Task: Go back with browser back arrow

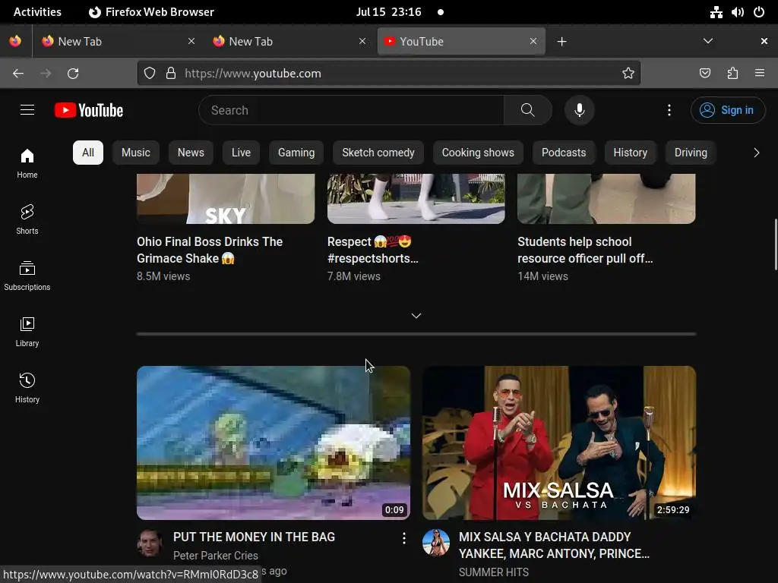Action: tap(18, 74)
